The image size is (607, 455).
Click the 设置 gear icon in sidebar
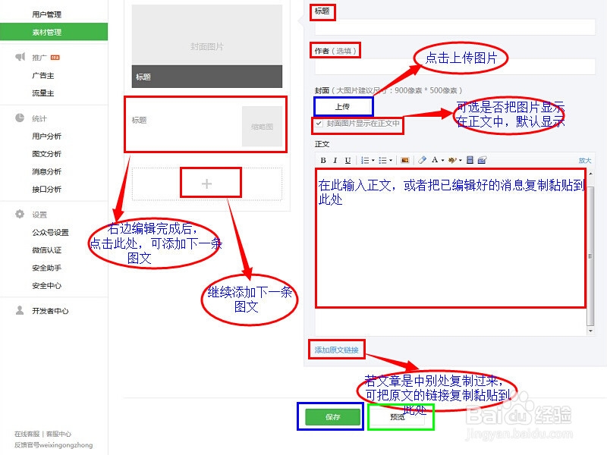[19, 215]
